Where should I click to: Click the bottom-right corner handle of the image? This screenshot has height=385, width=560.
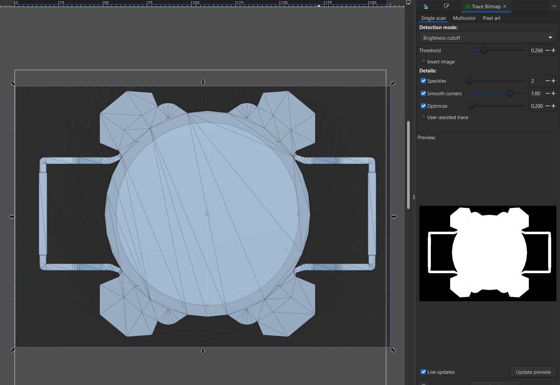click(x=393, y=350)
